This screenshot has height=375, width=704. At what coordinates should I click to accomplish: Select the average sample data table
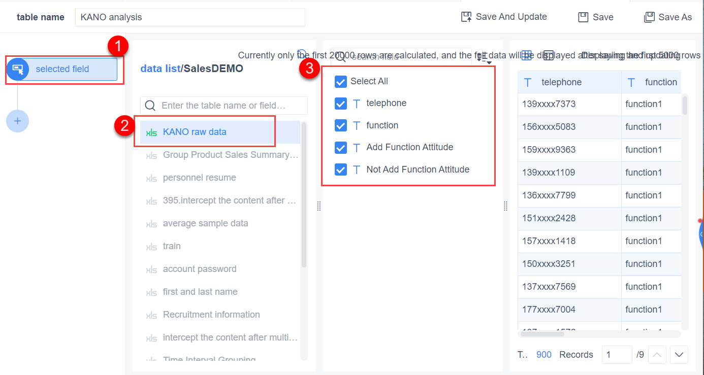click(205, 223)
